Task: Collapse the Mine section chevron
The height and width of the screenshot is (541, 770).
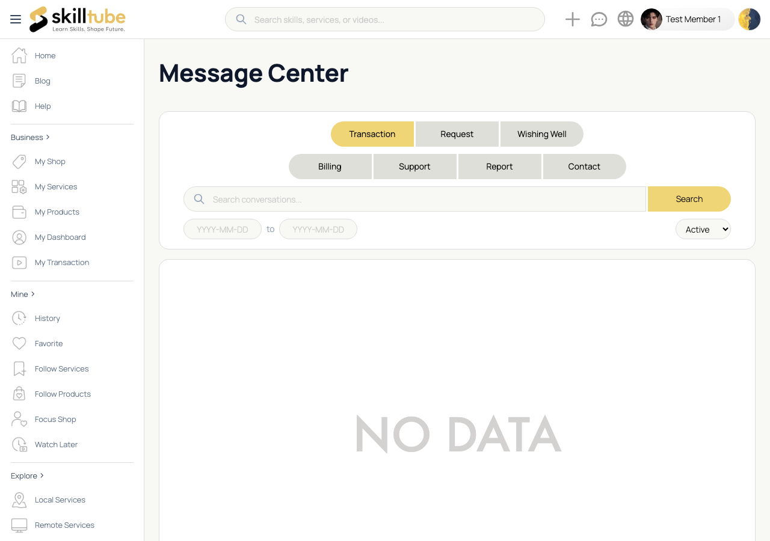Action: click(x=33, y=294)
